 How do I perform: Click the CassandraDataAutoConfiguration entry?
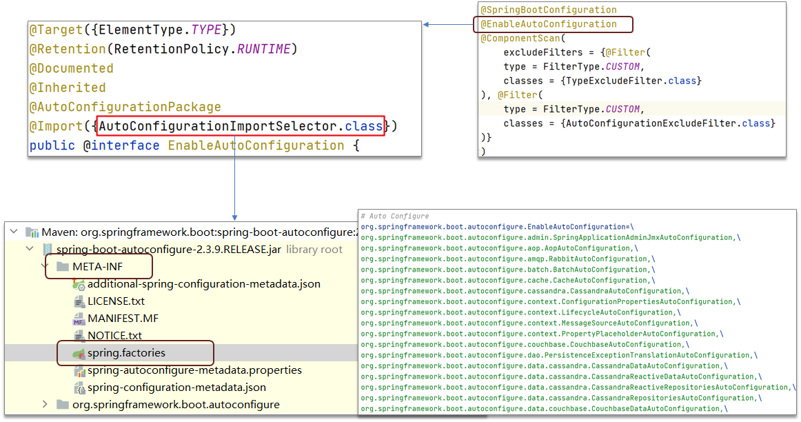click(544, 366)
